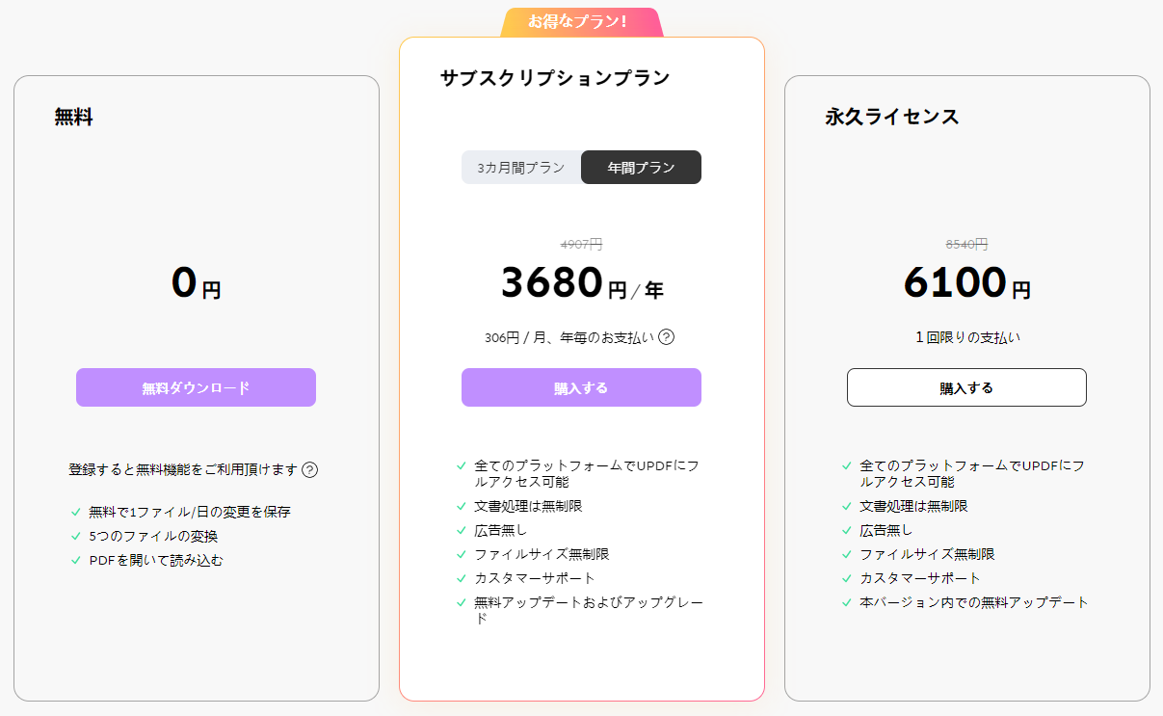
Task: Click checkmark beside 5つのファイルの変換
Action: pos(76,536)
